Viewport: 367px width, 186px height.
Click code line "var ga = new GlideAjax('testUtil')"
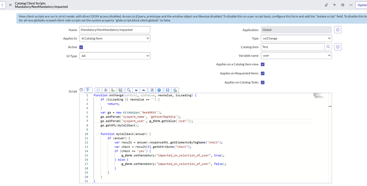(131, 113)
